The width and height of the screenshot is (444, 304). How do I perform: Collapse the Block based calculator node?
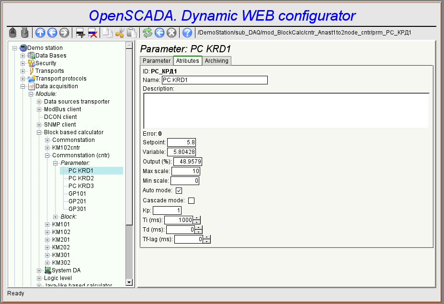pyautogui.click(x=39, y=132)
